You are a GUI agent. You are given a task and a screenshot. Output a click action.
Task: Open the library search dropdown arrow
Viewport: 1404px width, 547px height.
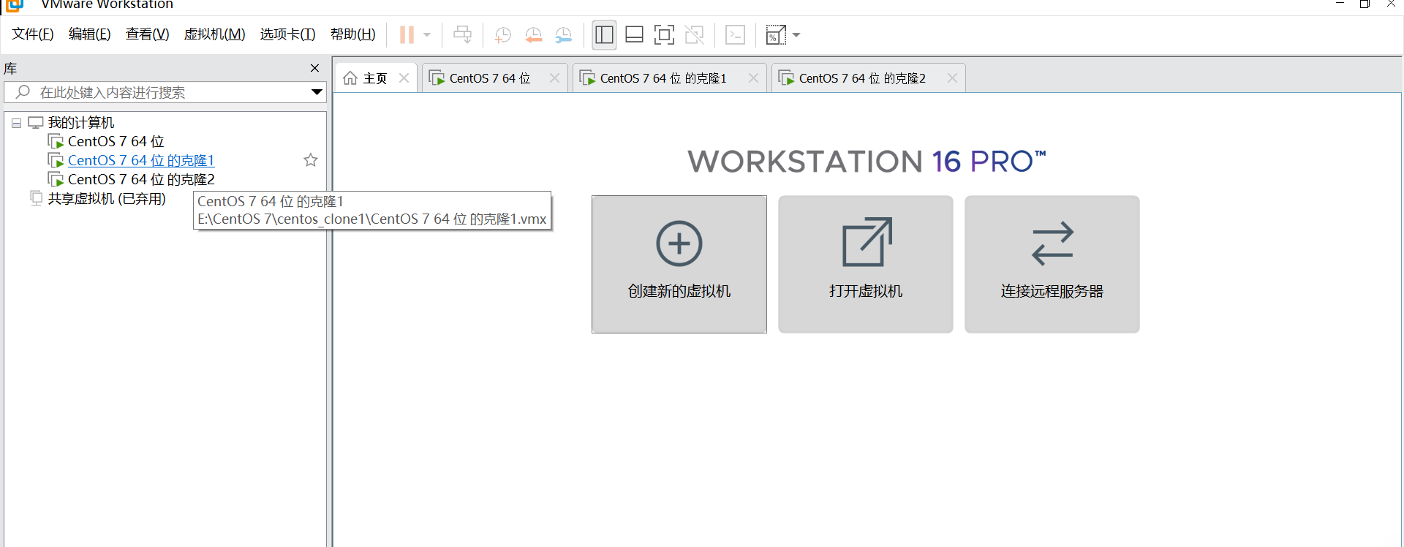(317, 92)
